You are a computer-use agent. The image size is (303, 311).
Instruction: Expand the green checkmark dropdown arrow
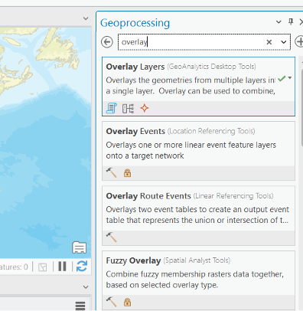click(290, 77)
